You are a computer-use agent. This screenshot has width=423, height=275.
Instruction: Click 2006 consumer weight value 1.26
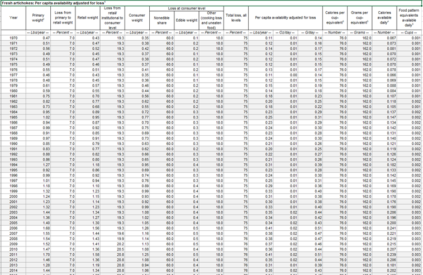[x=137, y=228]
